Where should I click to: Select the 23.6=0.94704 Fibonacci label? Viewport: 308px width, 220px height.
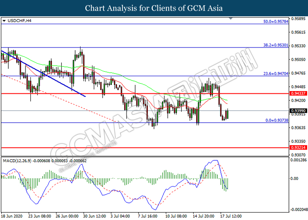click(x=276, y=73)
